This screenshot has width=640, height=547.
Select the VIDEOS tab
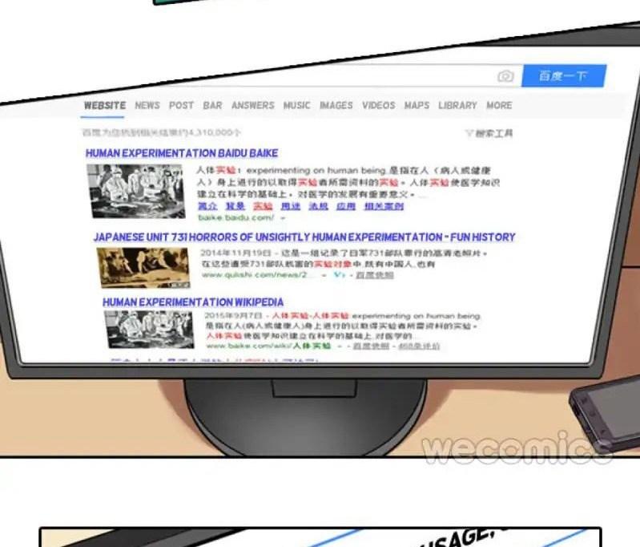click(x=378, y=105)
